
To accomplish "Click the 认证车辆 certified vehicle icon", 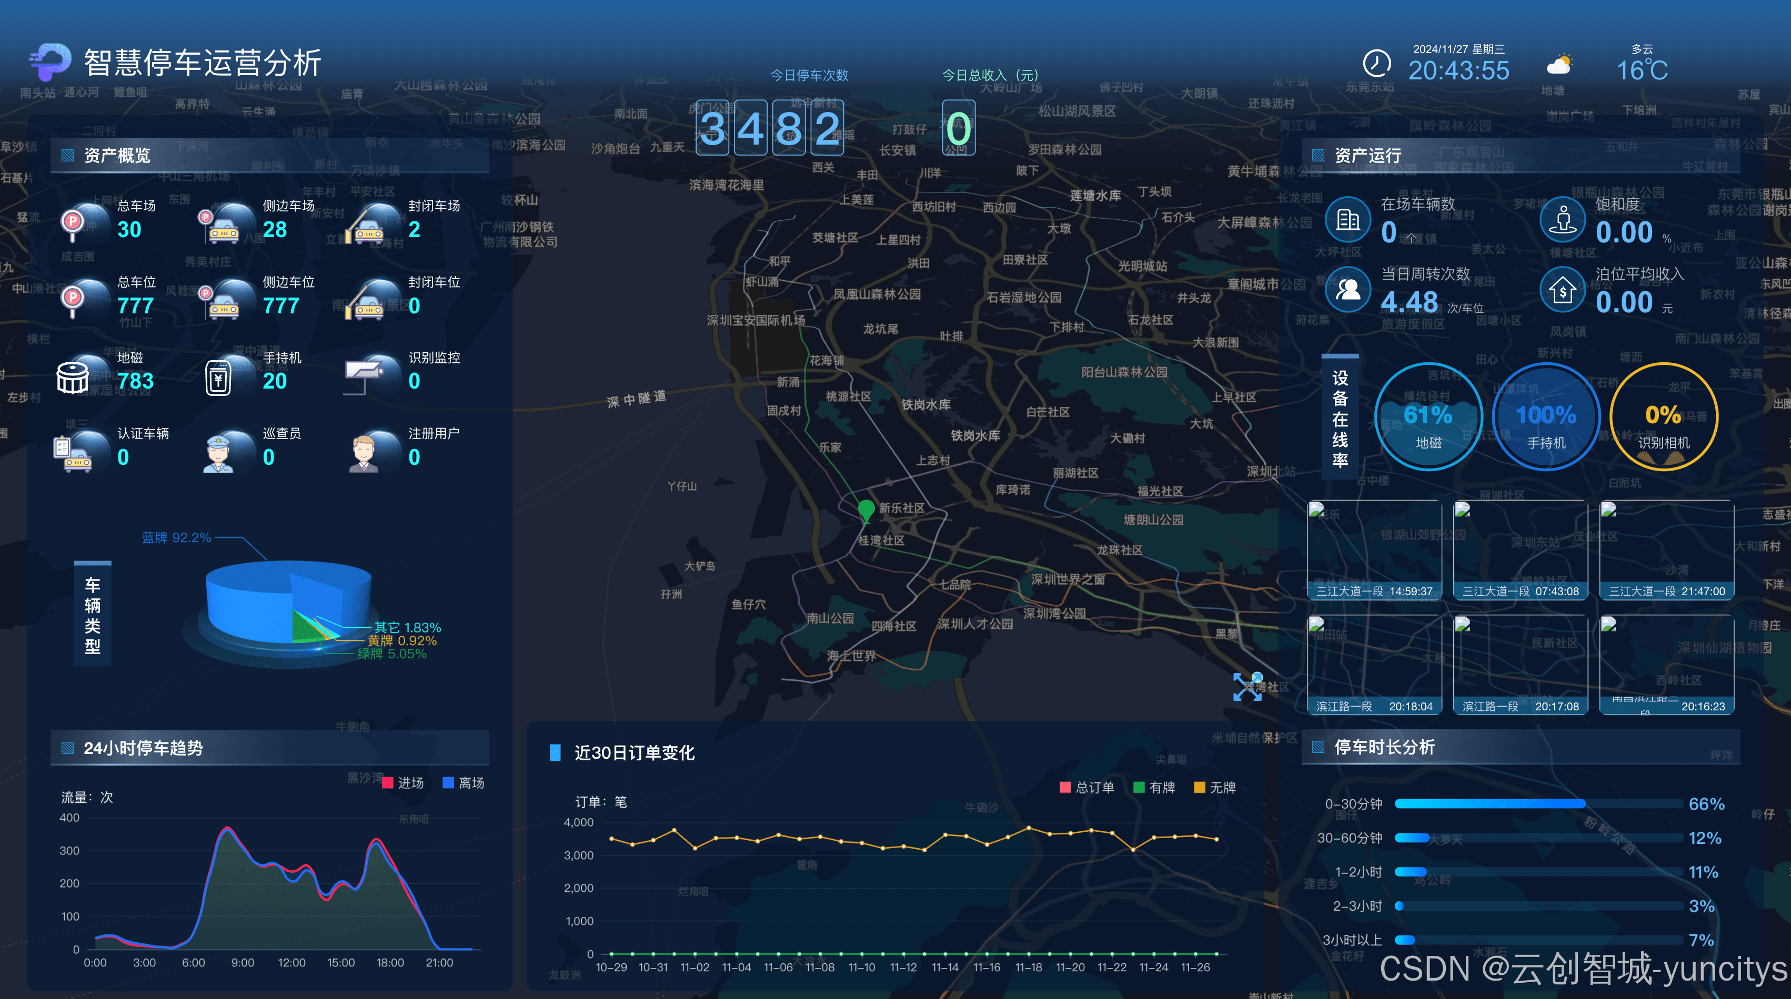I will [x=74, y=455].
